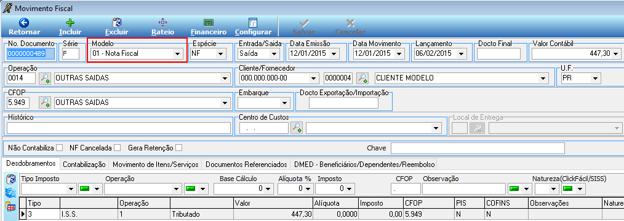Toggle the Não Contabiliza checkbox

coord(59,148)
